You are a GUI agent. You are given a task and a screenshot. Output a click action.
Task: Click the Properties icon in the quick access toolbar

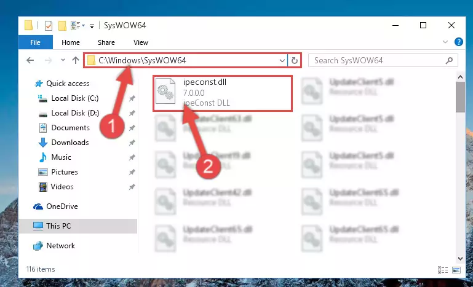[x=48, y=26]
